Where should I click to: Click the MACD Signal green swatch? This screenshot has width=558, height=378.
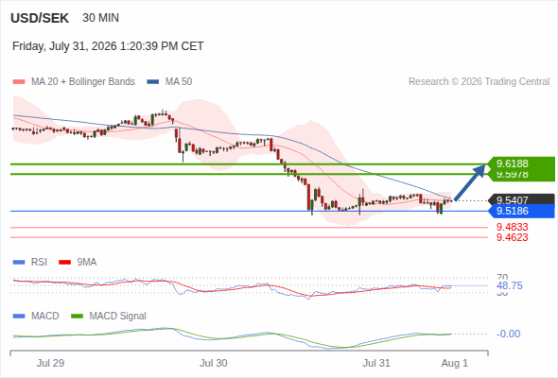tap(77, 317)
